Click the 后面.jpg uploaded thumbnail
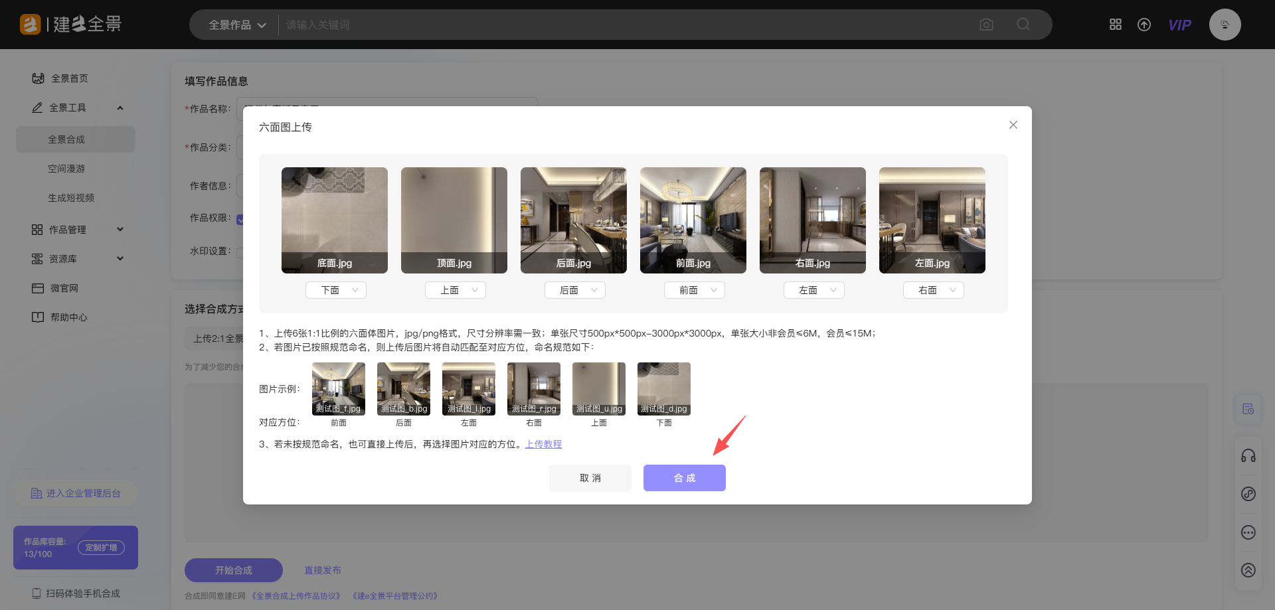The height and width of the screenshot is (610, 1275). (574, 219)
